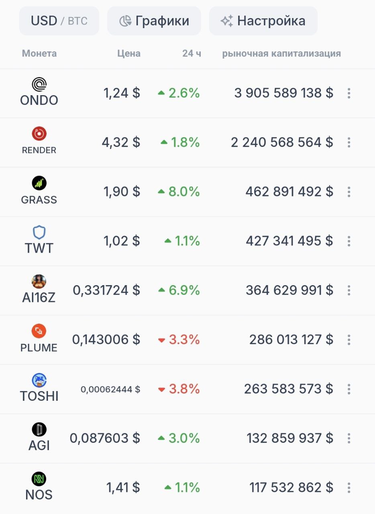Sort by the Цена column header
375x514 pixels.
tap(129, 53)
